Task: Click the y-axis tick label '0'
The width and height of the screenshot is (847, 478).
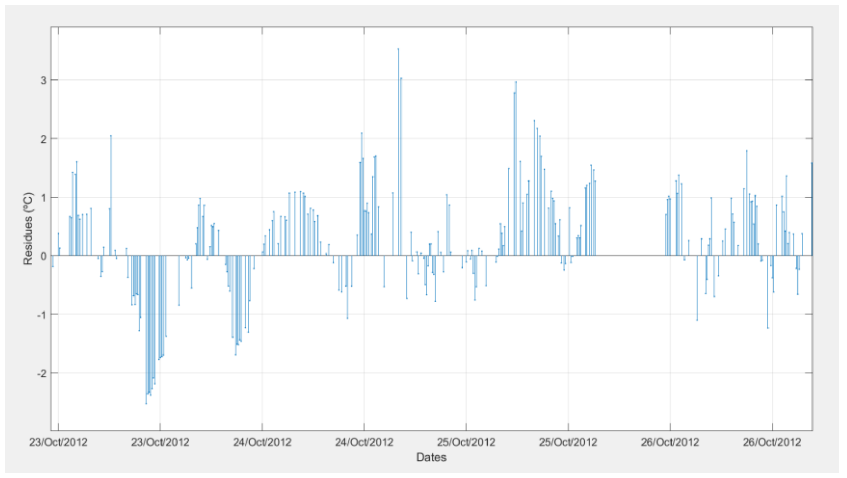Action: pyautogui.click(x=43, y=256)
